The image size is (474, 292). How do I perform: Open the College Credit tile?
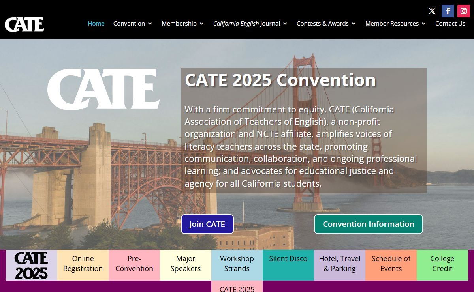pyautogui.click(x=442, y=265)
